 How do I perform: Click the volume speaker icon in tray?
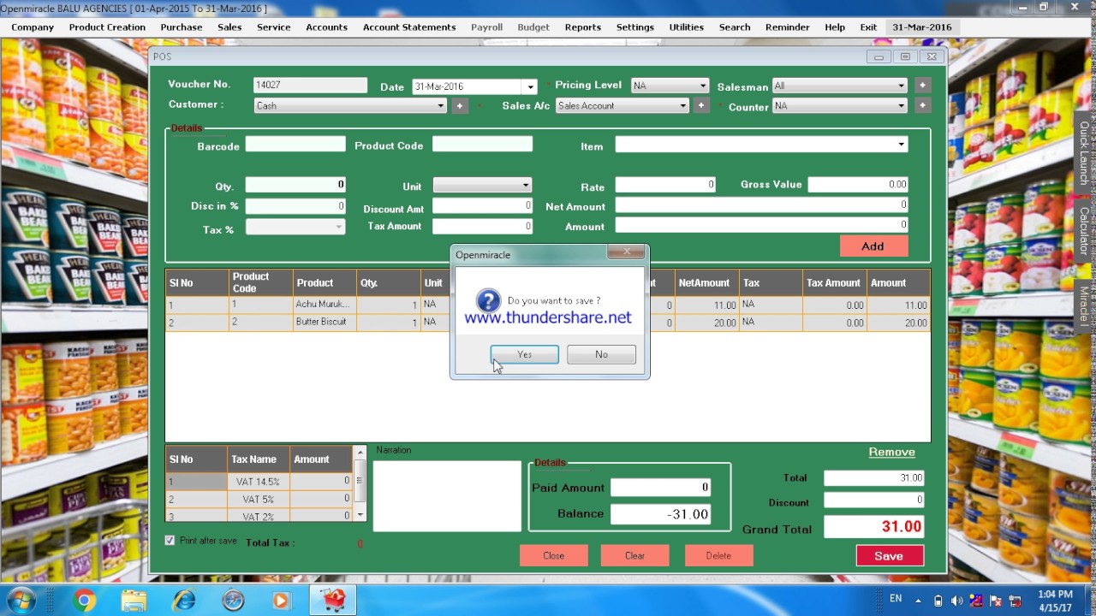click(957, 601)
